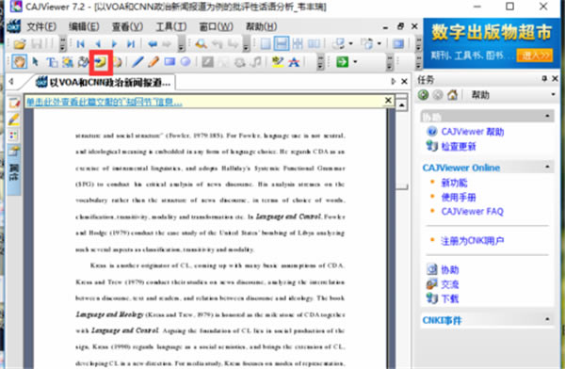Click the highlighted yellow arrow tool icon
Viewport: 565px width, 369px height.
101,62
